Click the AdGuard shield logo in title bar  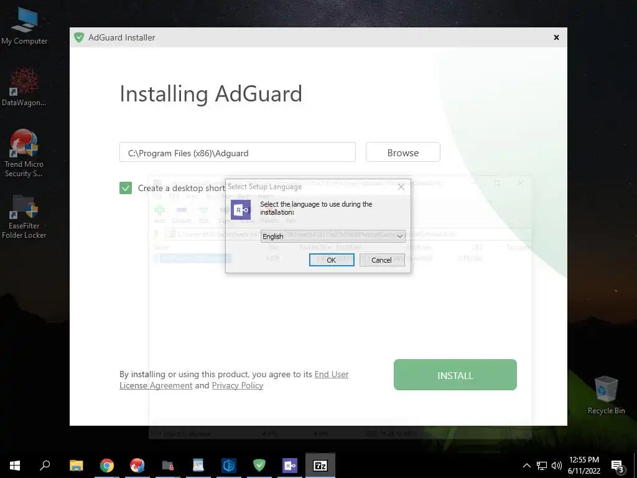pyautogui.click(x=79, y=37)
